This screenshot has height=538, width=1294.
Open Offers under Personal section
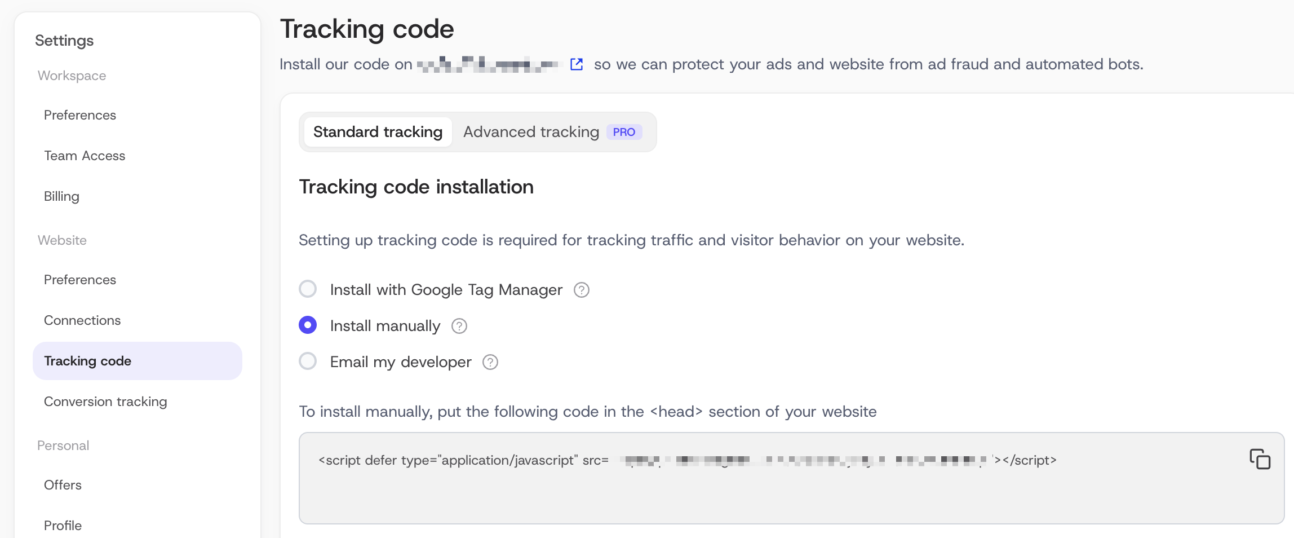click(63, 485)
